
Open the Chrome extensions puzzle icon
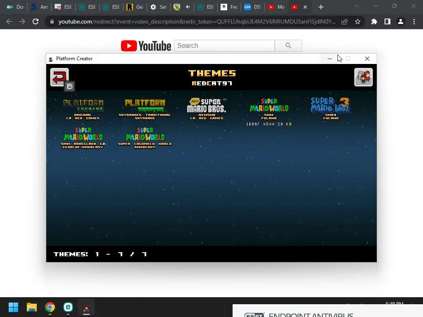click(x=374, y=21)
